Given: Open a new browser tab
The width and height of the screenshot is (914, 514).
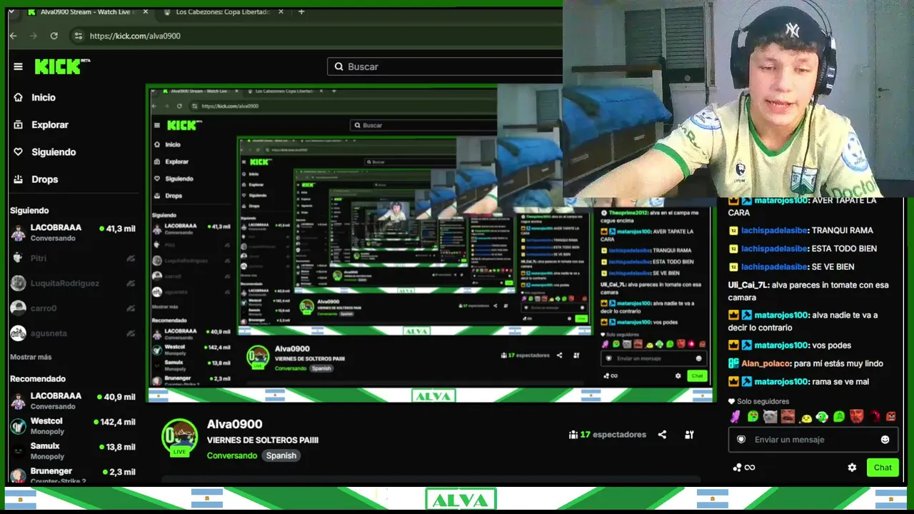Looking at the screenshot, I should click(x=301, y=12).
